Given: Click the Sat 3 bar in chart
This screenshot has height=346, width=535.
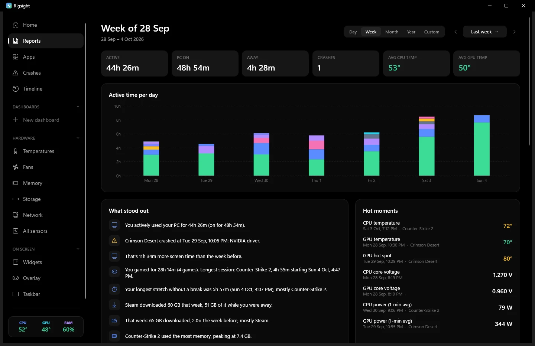Looking at the screenshot, I should pyautogui.click(x=427, y=146).
